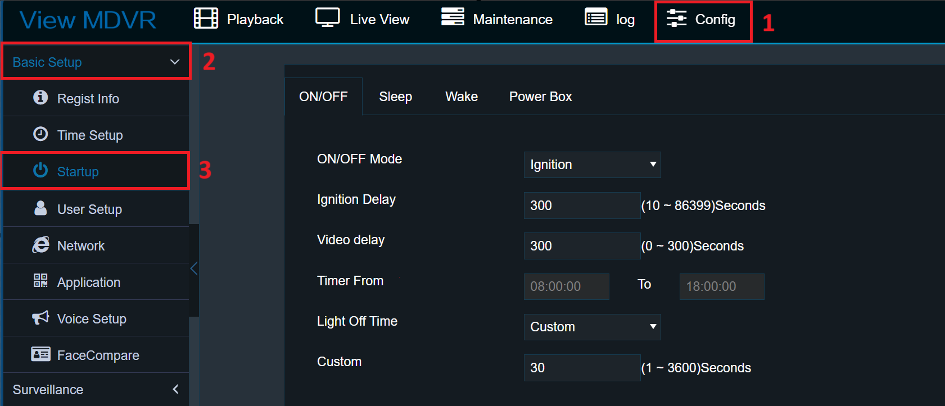Click the log list icon
Viewport: 945px width, 406px height.
coord(596,18)
